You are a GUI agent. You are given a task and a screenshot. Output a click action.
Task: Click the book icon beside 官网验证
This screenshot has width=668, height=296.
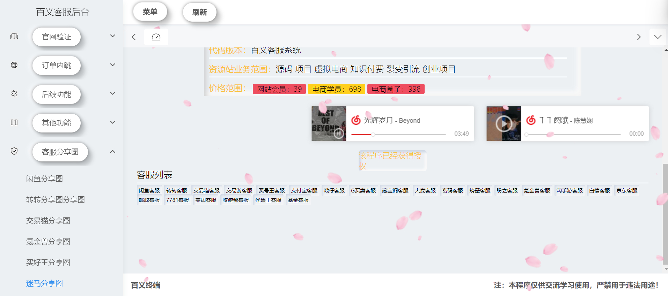coord(14,36)
